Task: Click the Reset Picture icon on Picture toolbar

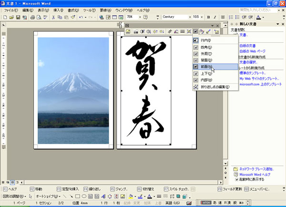Action: coord(216,31)
